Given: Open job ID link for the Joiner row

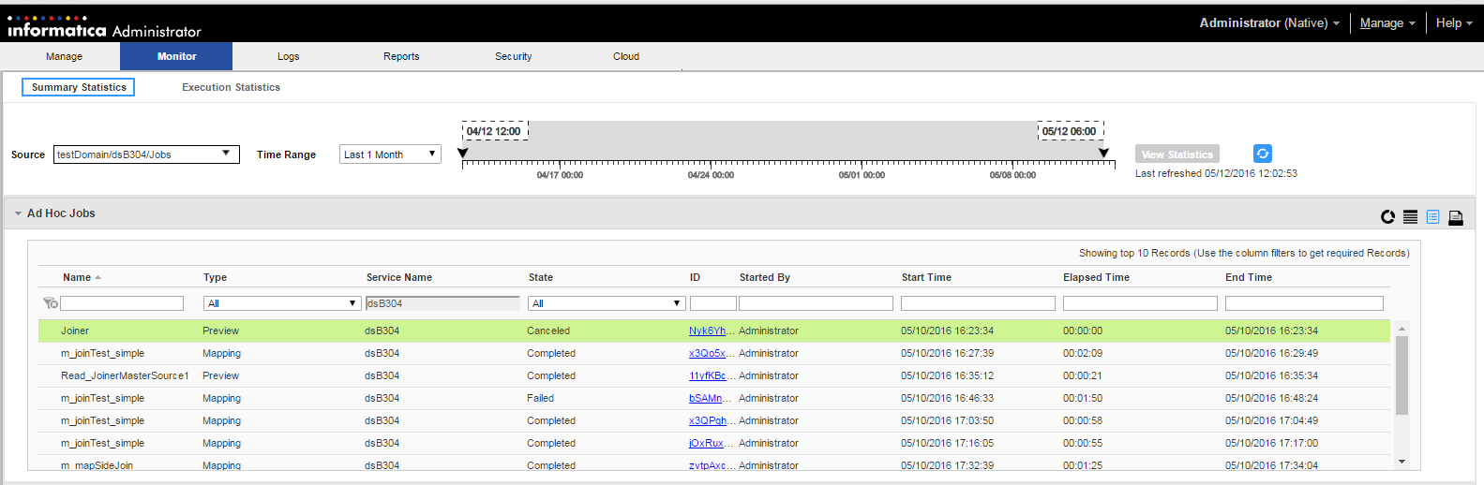Looking at the screenshot, I should (x=707, y=331).
